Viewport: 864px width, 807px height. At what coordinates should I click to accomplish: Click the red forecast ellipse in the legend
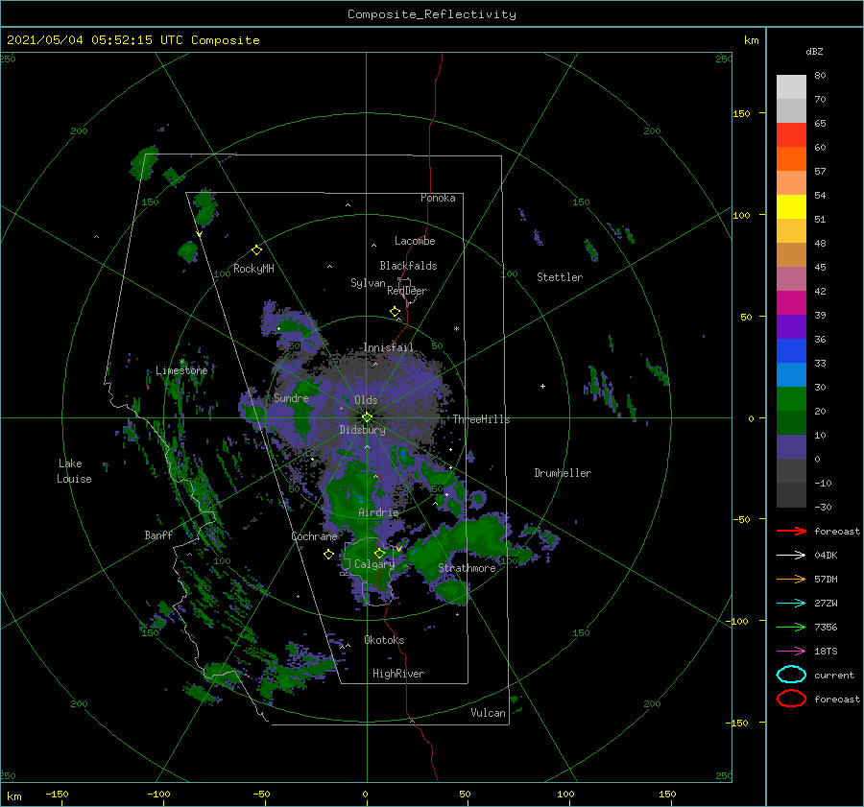pos(791,699)
